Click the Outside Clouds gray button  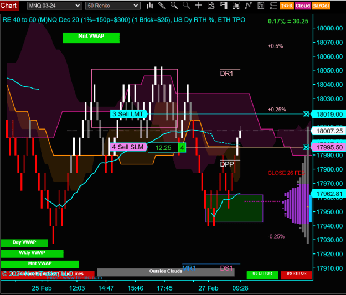pyautogui.click(x=166, y=272)
